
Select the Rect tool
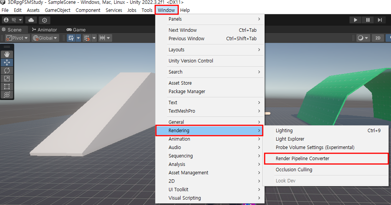click(x=7, y=87)
